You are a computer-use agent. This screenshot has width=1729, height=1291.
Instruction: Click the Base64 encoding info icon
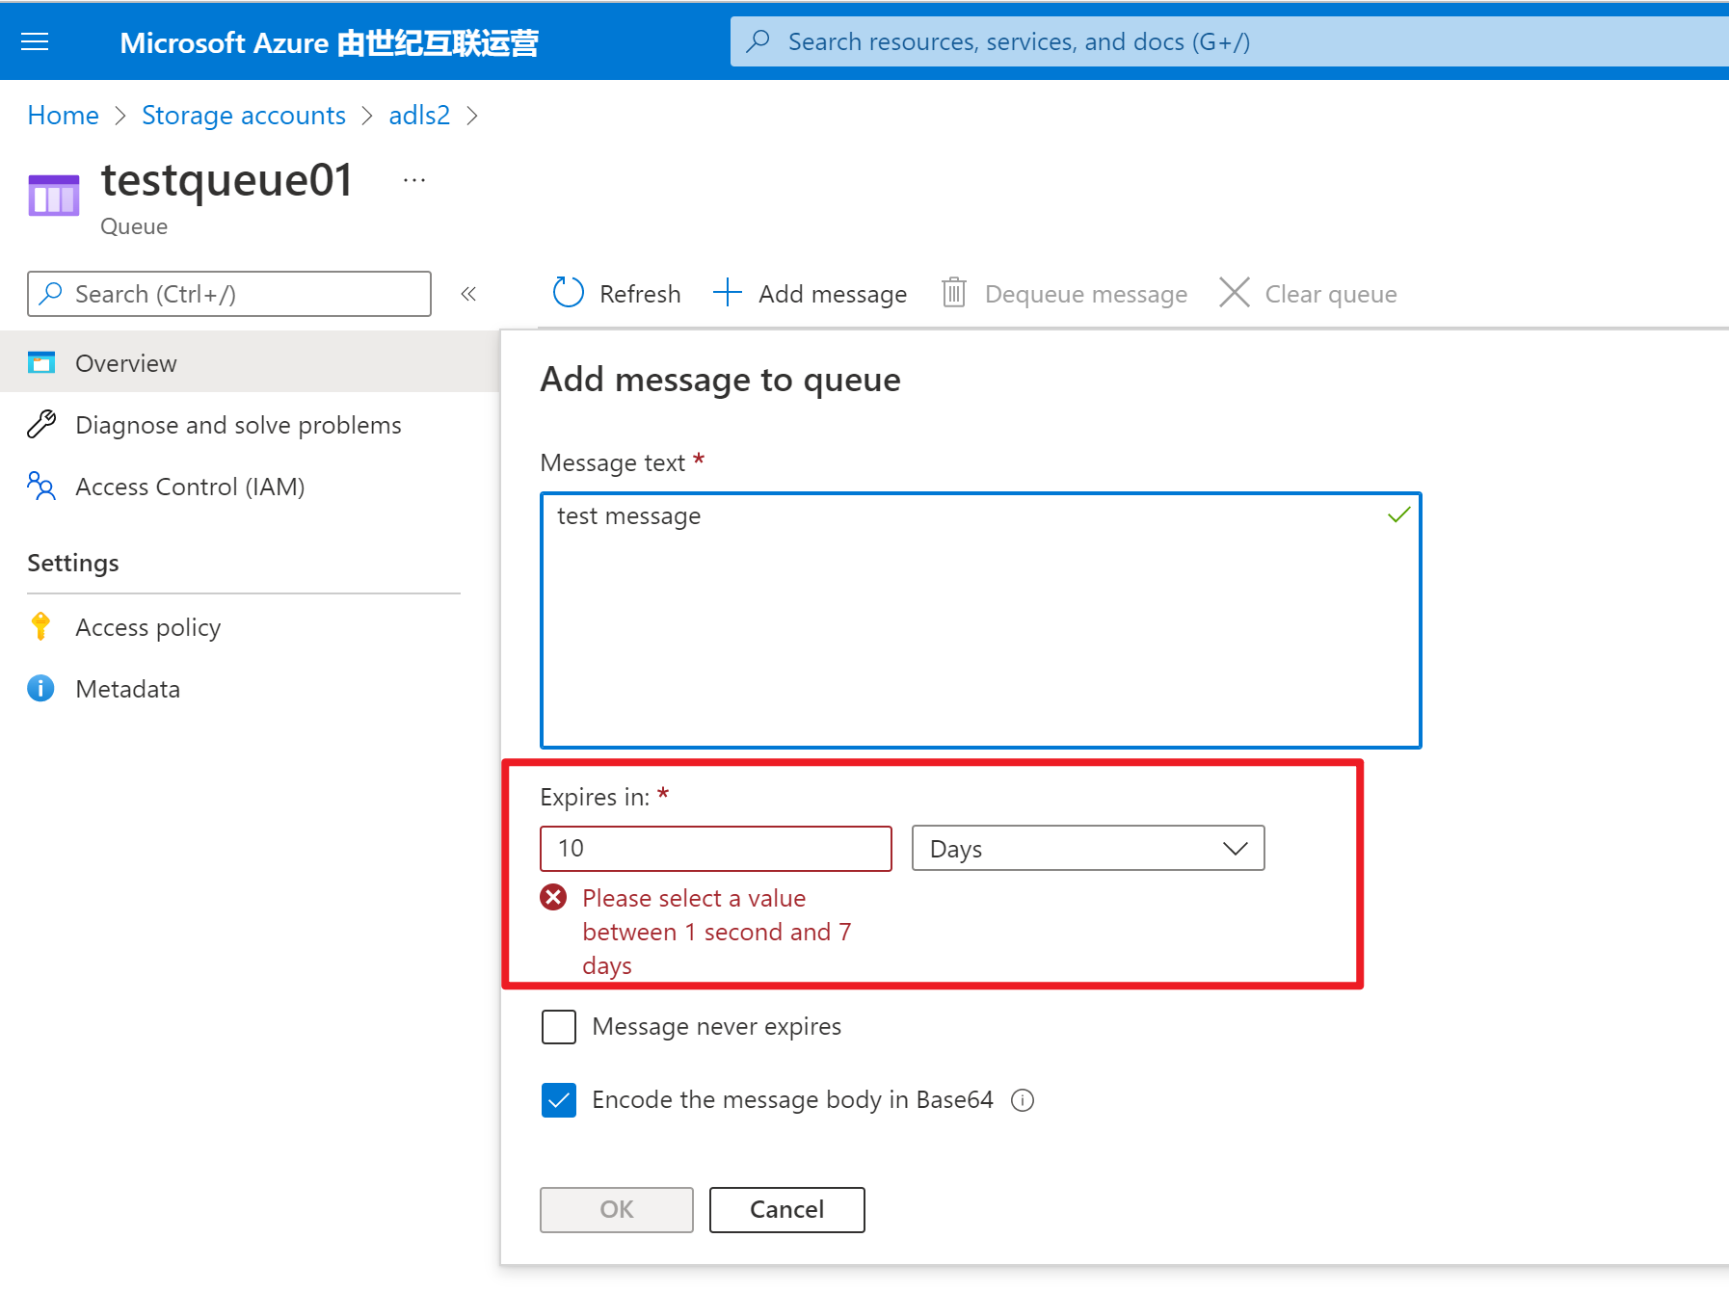click(x=1023, y=1100)
